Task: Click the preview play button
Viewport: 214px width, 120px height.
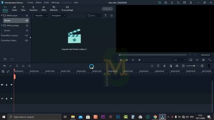Action: [x=133, y=60]
